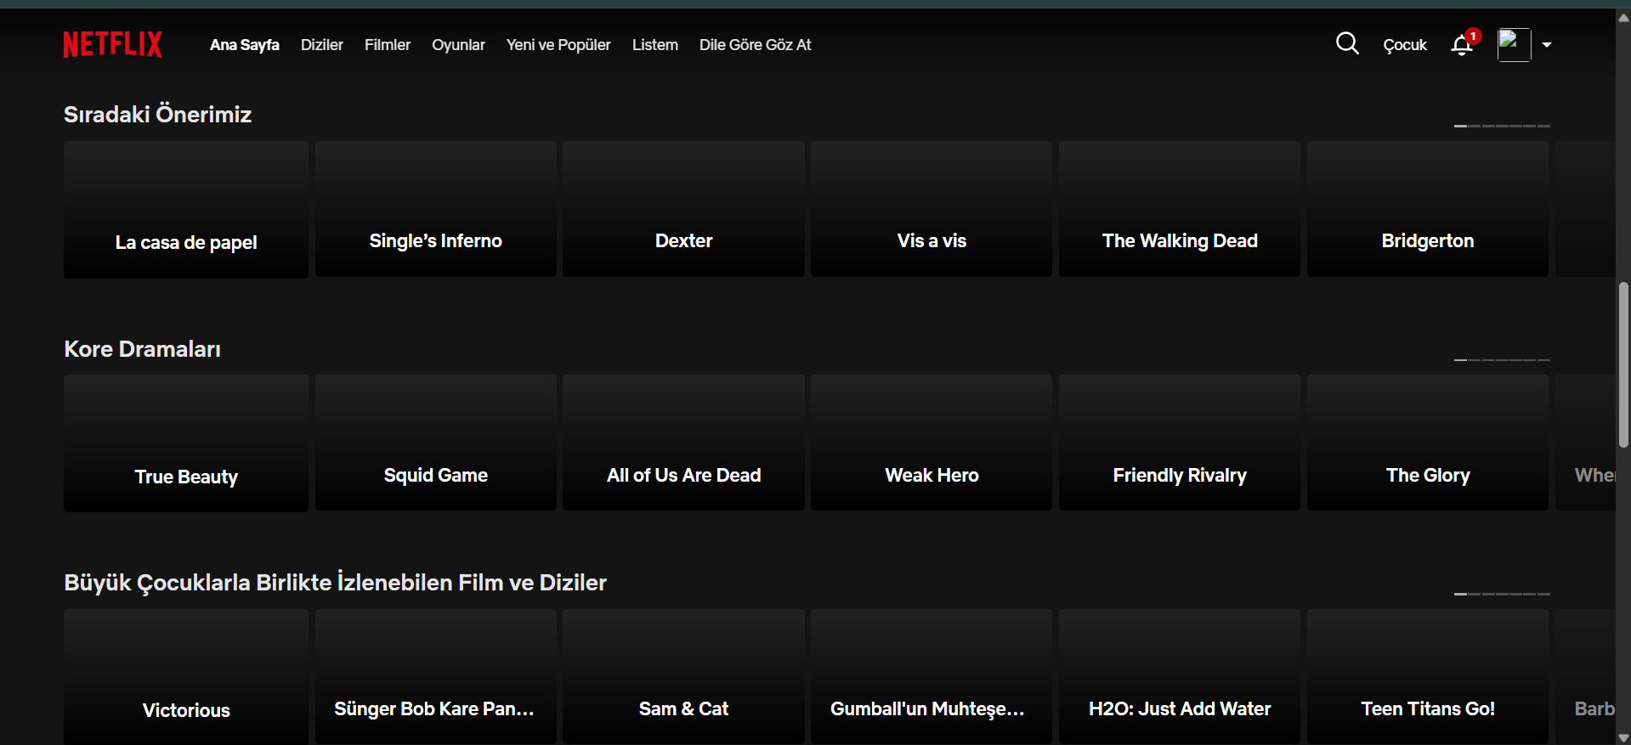Image resolution: width=1631 pixels, height=745 pixels.
Task: Select the Victorious card
Action: (x=186, y=677)
